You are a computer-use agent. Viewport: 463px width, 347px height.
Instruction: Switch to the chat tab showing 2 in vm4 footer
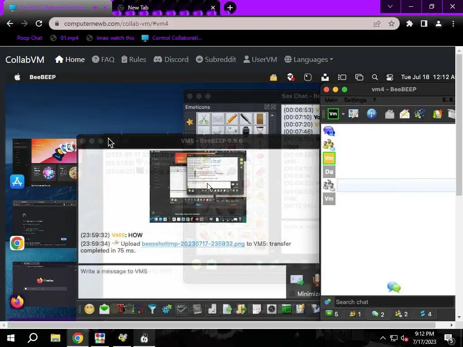click(x=378, y=314)
